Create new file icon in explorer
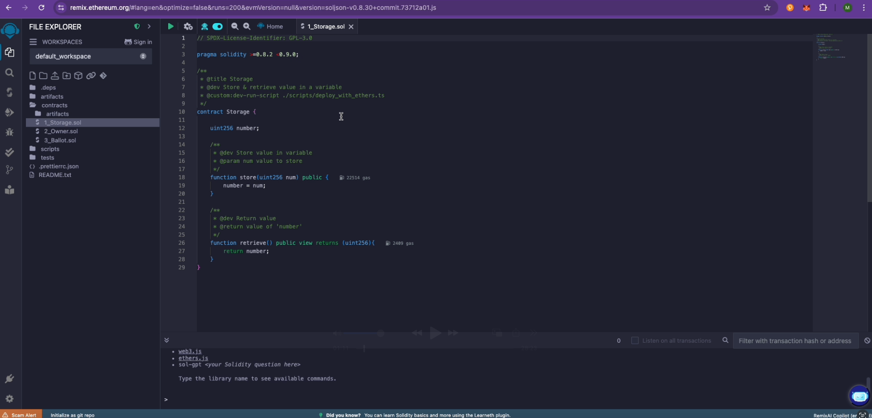Viewport: 872px width, 418px height. point(33,75)
